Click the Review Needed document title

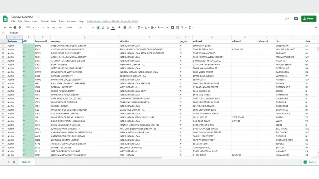point(22,17)
